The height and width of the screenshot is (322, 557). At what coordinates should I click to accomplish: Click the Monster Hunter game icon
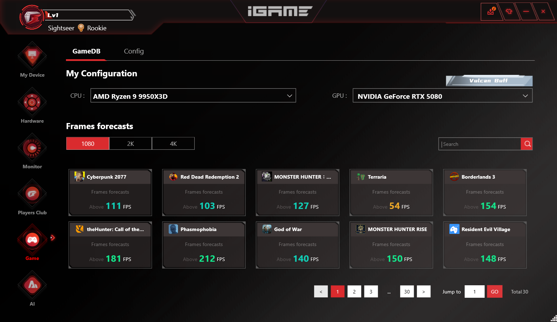(267, 177)
